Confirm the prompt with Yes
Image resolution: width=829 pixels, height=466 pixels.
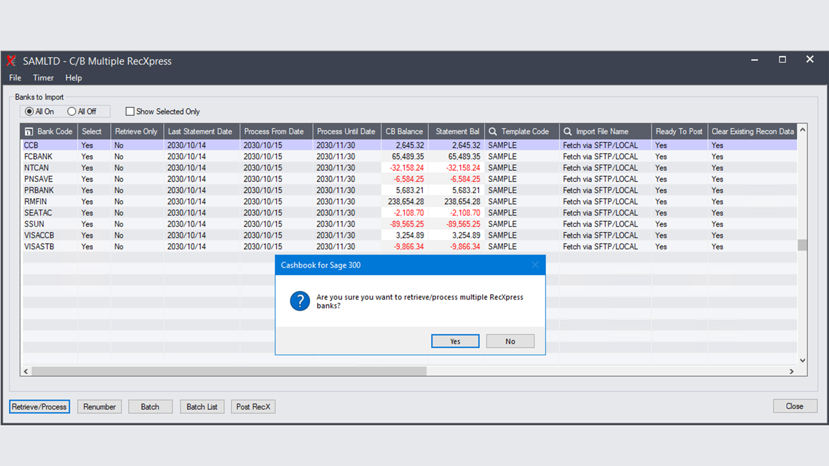click(x=455, y=341)
